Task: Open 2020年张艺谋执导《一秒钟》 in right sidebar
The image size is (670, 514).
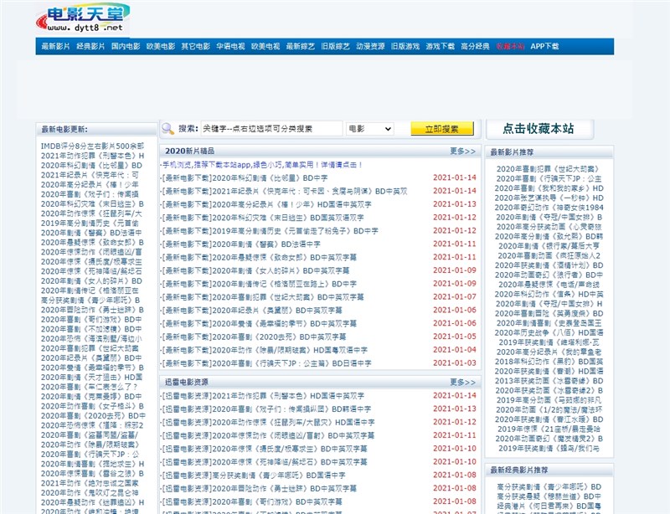Action: coord(549,198)
